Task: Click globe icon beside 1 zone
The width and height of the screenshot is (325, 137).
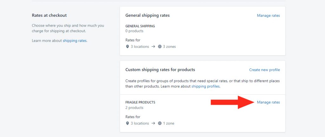Action: point(160,123)
